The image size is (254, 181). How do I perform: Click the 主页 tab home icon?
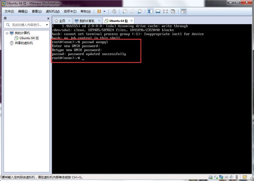(x=56, y=21)
